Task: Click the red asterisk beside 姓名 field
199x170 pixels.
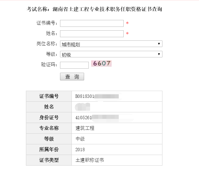Action: point(127,34)
